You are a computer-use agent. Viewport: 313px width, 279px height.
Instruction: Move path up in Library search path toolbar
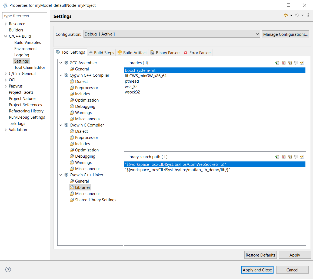pyautogui.click(x=296, y=157)
